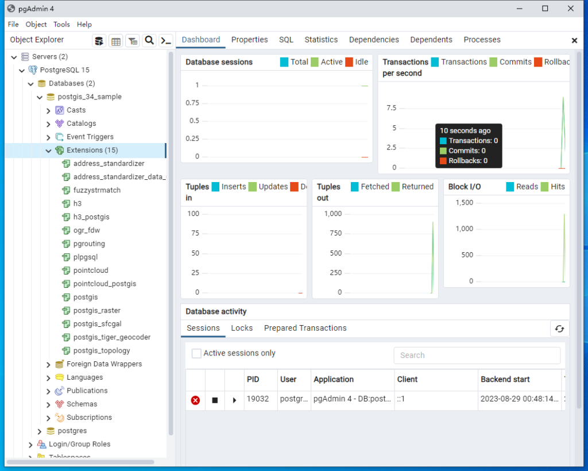Click the Schemas node icon
Screen dimensions: 588x471
(60, 404)
